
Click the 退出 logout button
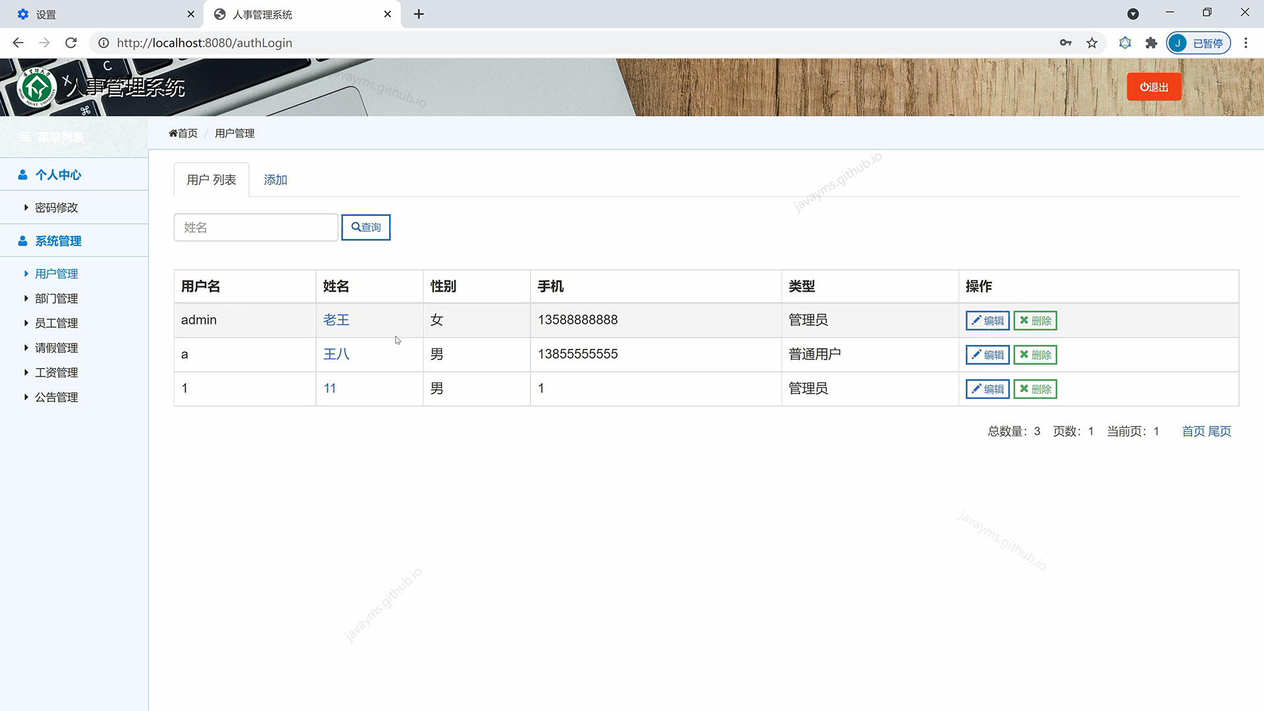click(1153, 86)
